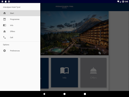Tap the Android home circle button
This screenshot has height=97, width=129.
64,94
